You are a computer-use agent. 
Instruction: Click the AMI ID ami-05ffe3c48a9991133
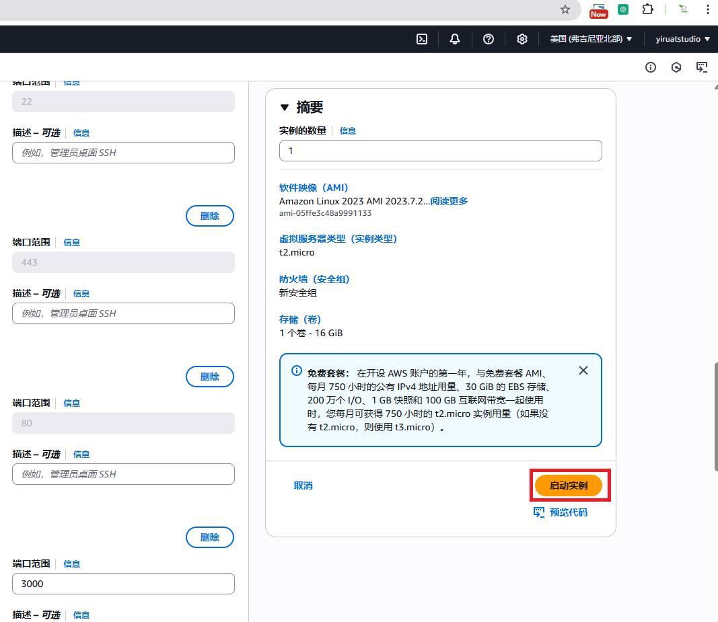tap(325, 213)
